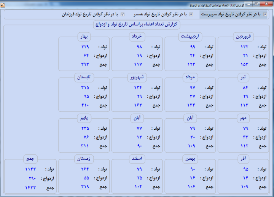Select the اسفند group header
The height and width of the screenshot is (197, 274).
pyautogui.click(x=137, y=159)
